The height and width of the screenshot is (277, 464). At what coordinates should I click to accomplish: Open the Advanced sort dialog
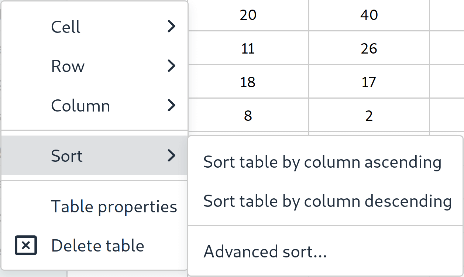pyautogui.click(x=265, y=251)
